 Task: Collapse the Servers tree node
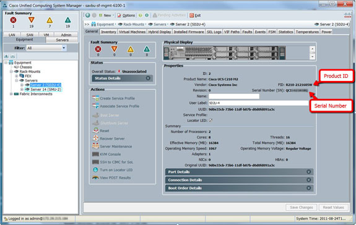click(x=16, y=80)
